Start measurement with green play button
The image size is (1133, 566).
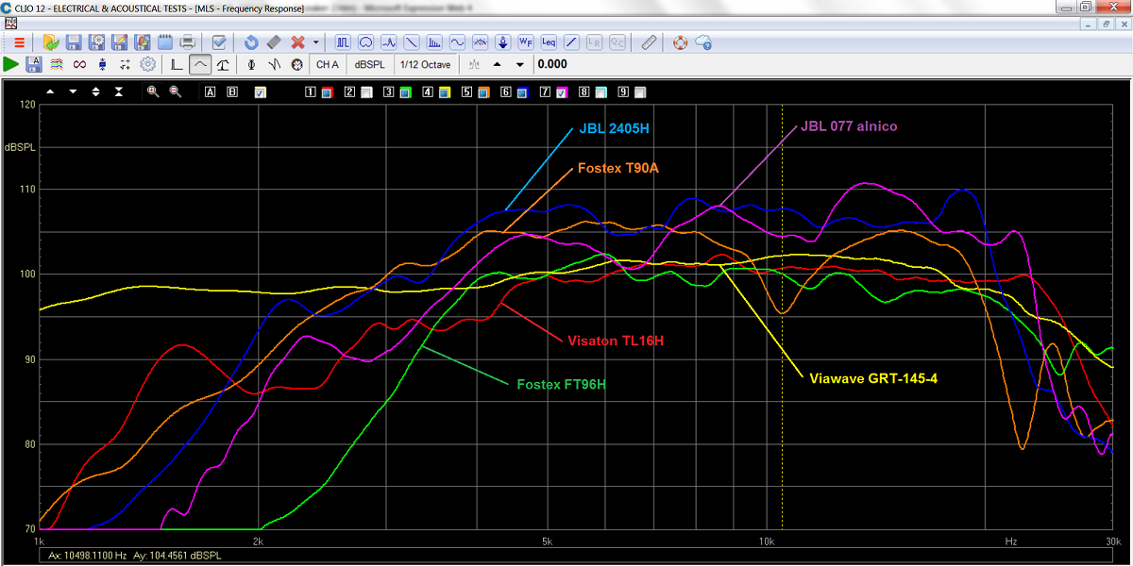tap(11, 64)
